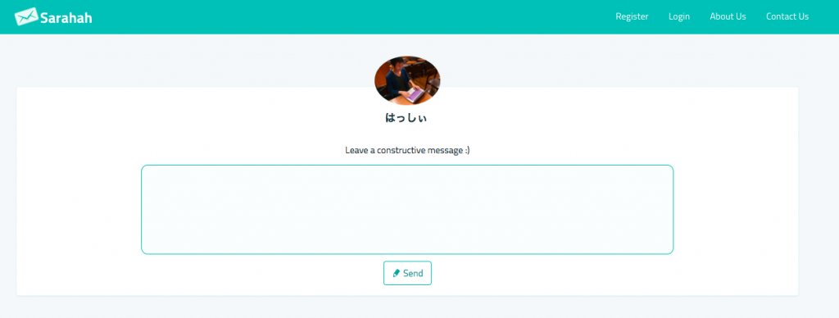This screenshot has height=318, width=839.
Task: Click the username はっしぃ
Action: (406, 118)
